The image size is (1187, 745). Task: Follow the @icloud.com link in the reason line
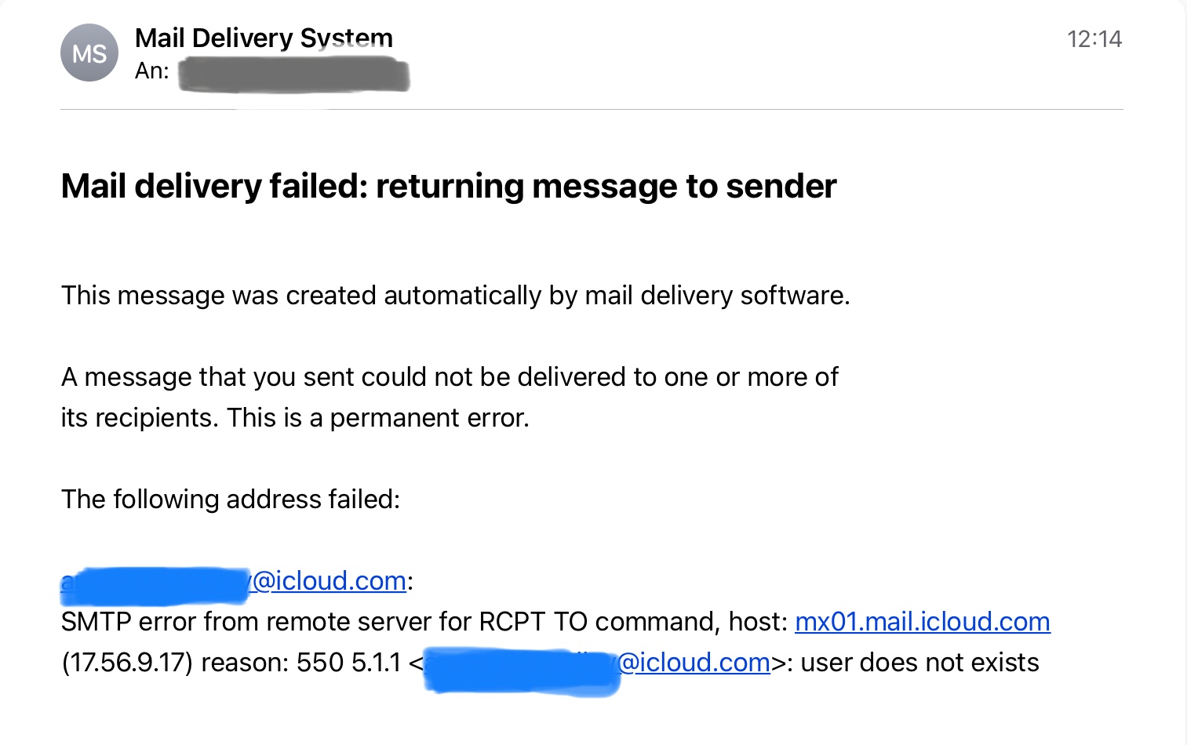coord(694,663)
